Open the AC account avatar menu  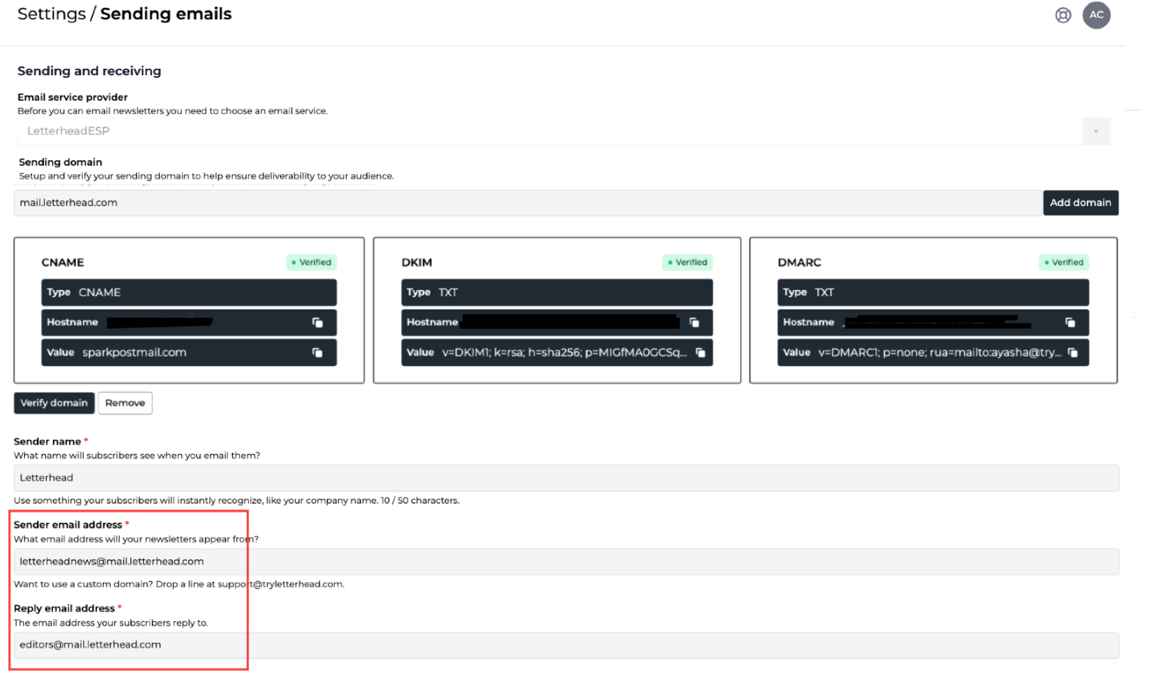1097,15
